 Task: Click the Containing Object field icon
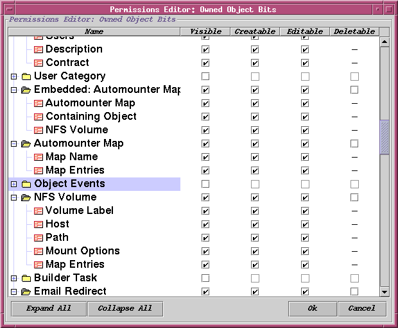point(39,117)
